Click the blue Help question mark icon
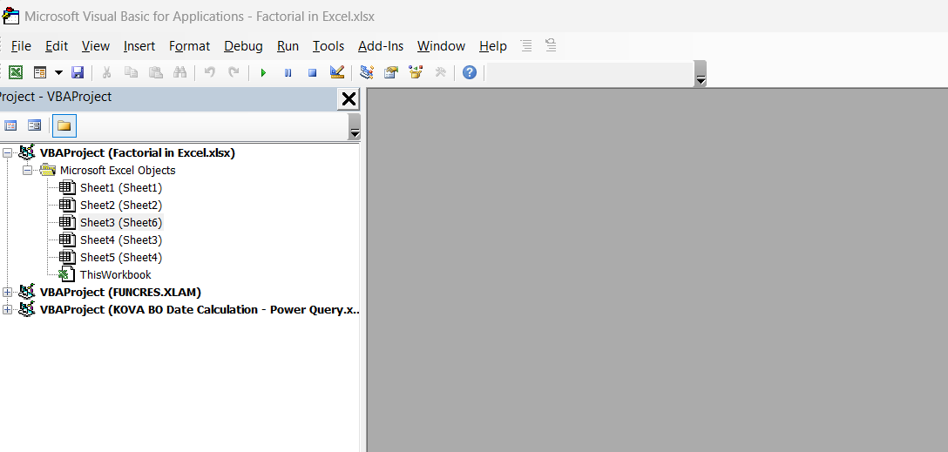Viewport: 948px width, 452px height. tap(469, 72)
